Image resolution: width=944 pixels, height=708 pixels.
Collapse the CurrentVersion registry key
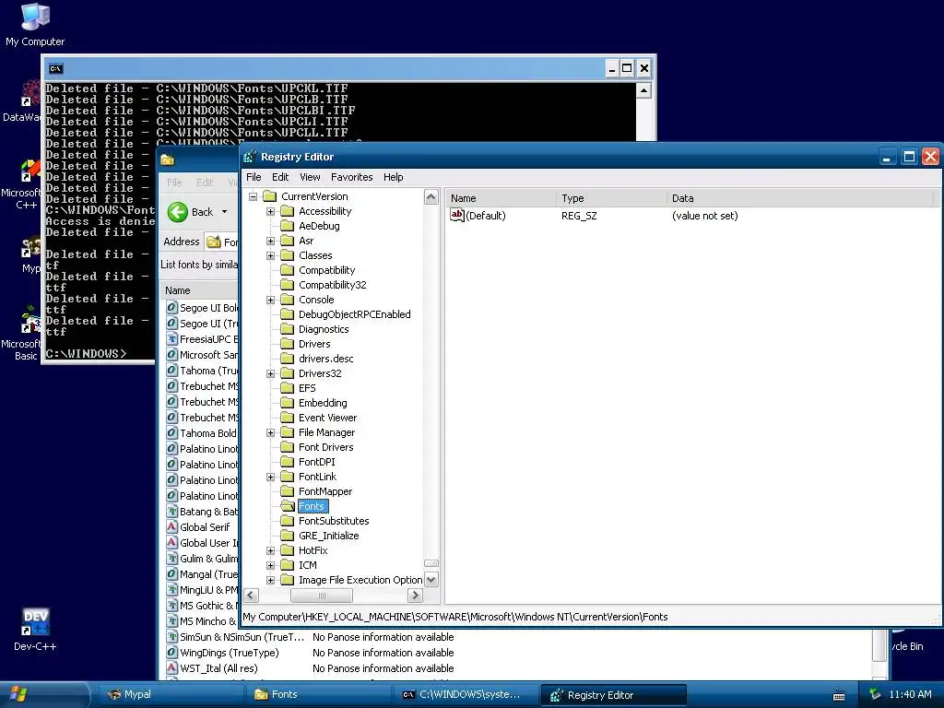253,196
